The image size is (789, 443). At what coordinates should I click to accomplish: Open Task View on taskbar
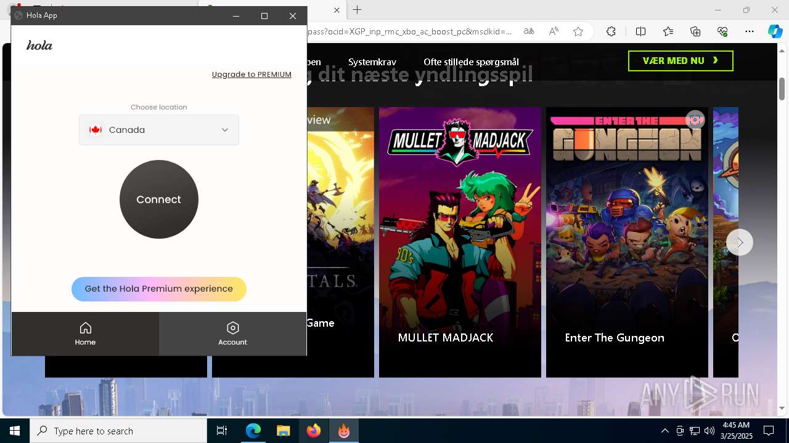(x=222, y=431)
